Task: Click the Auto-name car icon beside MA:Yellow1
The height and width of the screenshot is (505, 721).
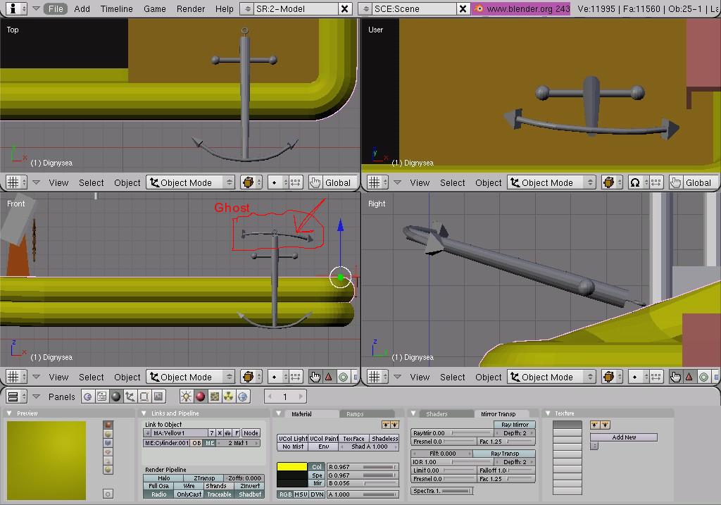Action: coord(227,432)
